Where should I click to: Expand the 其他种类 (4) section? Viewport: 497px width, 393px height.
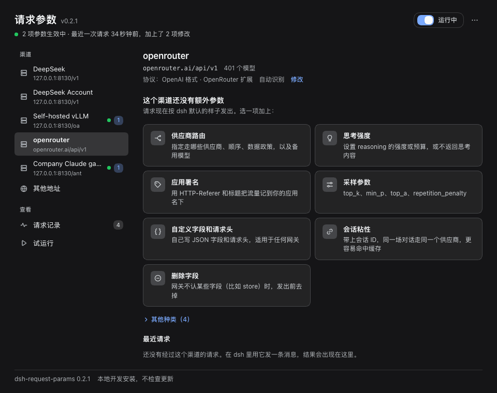(167, 319)
